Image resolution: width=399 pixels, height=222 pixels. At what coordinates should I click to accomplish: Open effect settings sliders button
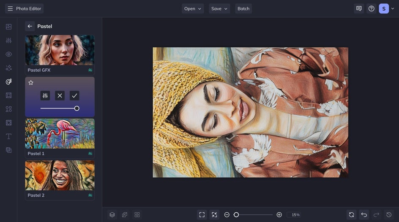pyautogui.click(x=45, y=95)
